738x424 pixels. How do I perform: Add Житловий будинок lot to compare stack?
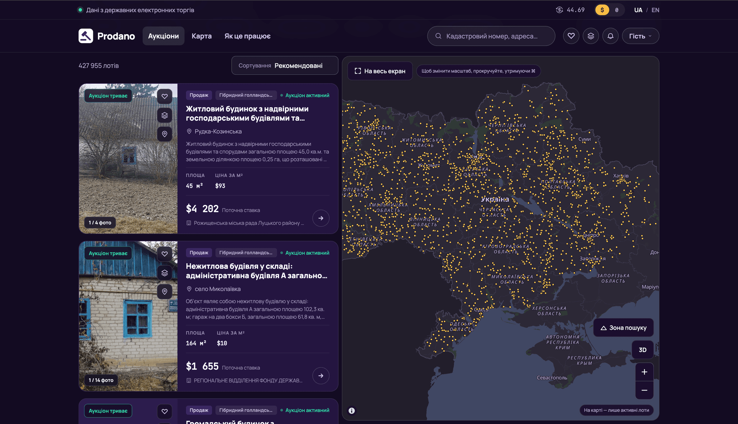pos(165,115)
